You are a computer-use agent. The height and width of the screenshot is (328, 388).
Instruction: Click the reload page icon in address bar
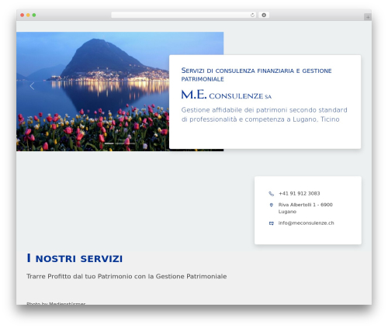[x=252, y=16]
